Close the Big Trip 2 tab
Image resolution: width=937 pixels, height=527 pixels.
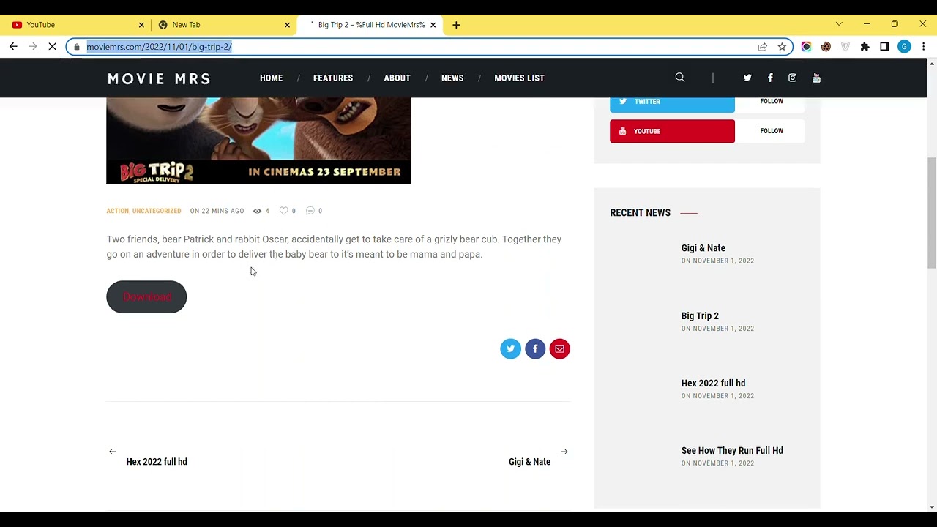433,25
